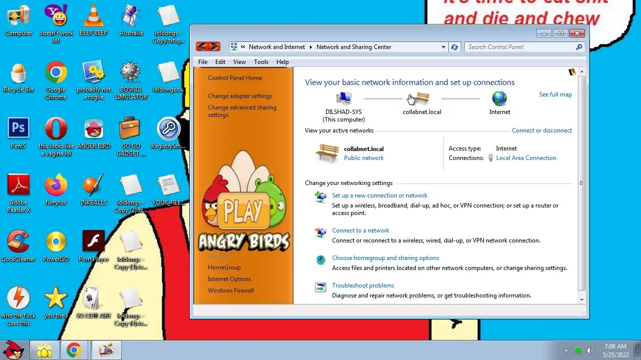Screen dimensions: 641x360
Task: Click Troubleshoot problems link
Action: point(363,285)
